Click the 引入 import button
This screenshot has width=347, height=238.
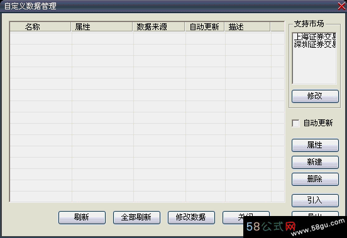pyautogui.click(x=315, y=200)
